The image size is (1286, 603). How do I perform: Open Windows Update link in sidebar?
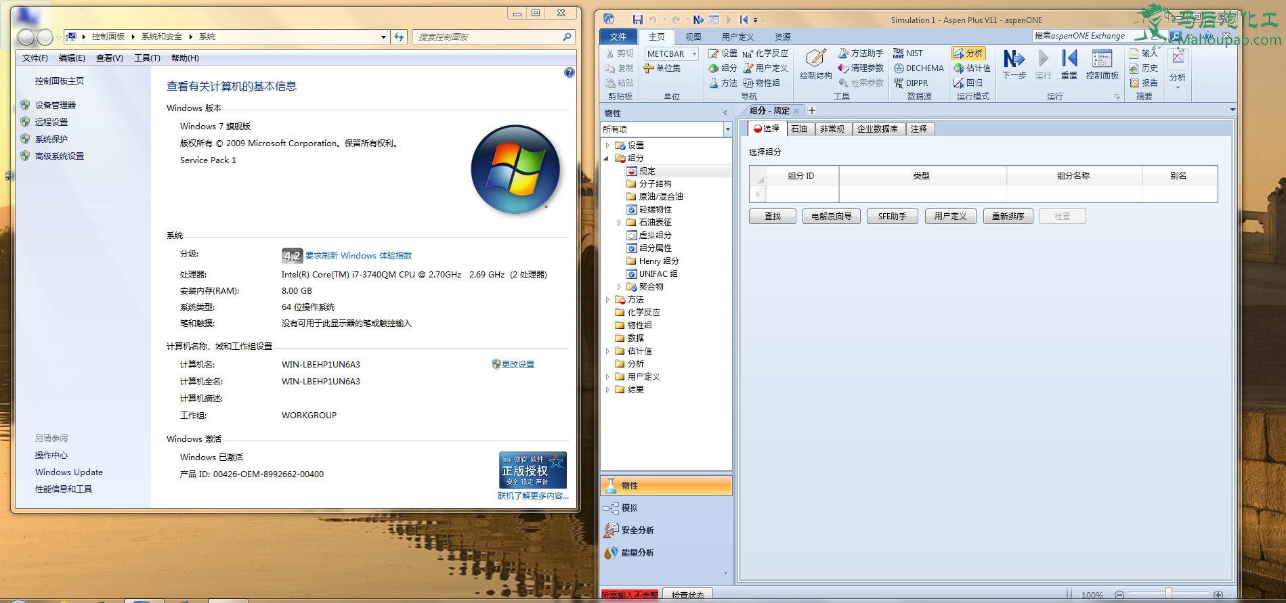pyautogui.click(x=69, y=472)
